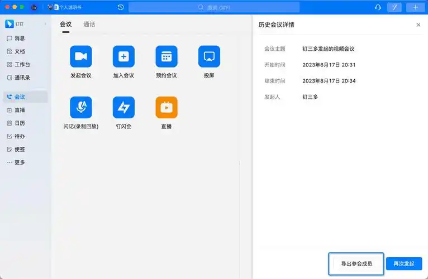Click the 再次发起 button
The image size is (428, 279).
(x=403, y=263)
